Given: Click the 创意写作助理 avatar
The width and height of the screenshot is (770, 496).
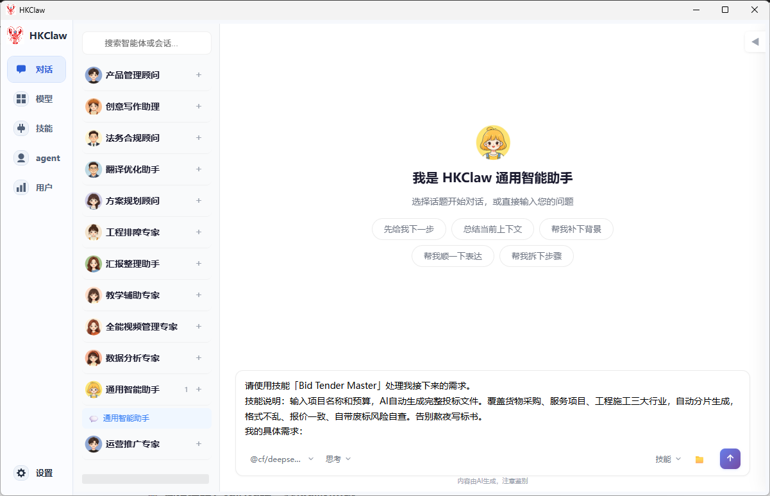Looking at the screenshot, I should click(94, 107).
